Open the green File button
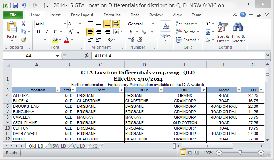 [x=13, y=15]
